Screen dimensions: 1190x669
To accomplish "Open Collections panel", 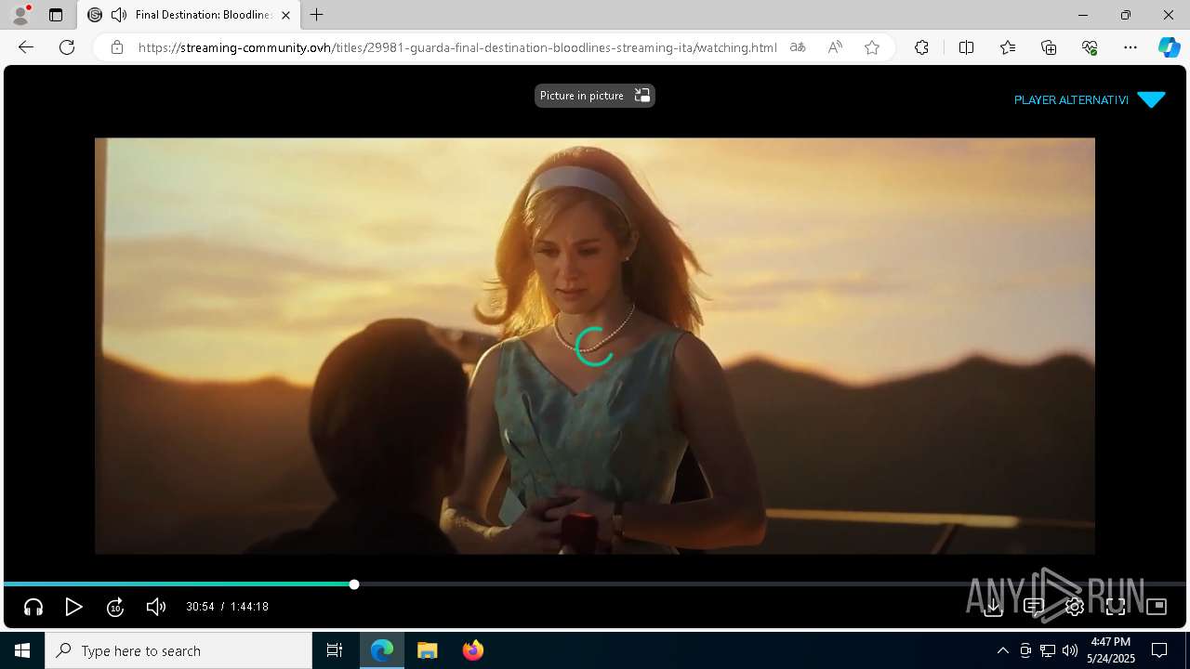I will [1049, 47].
